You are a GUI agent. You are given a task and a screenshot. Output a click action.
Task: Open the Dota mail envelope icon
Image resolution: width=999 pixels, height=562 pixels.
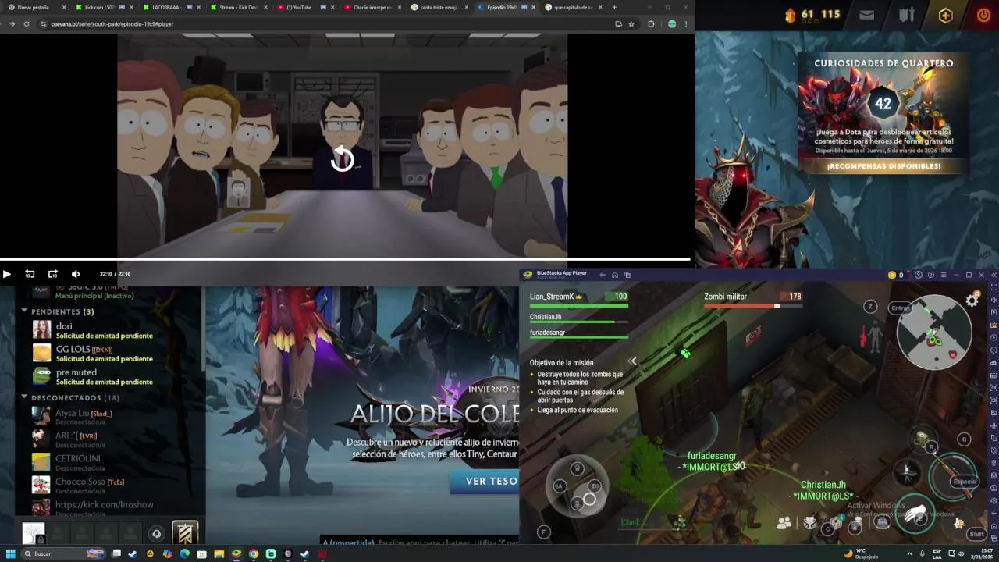coord(866,15)
